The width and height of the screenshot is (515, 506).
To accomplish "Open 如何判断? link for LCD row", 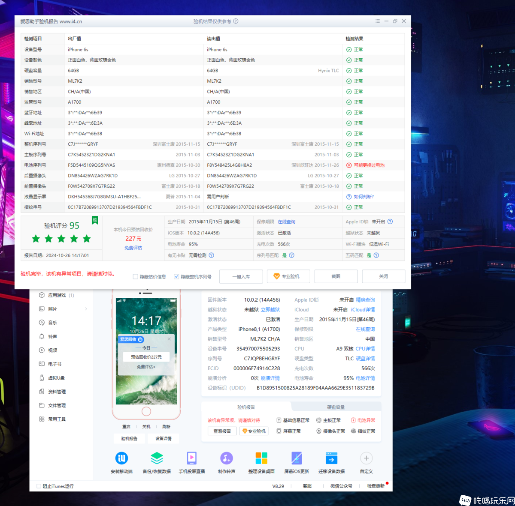I will (364, 197).
